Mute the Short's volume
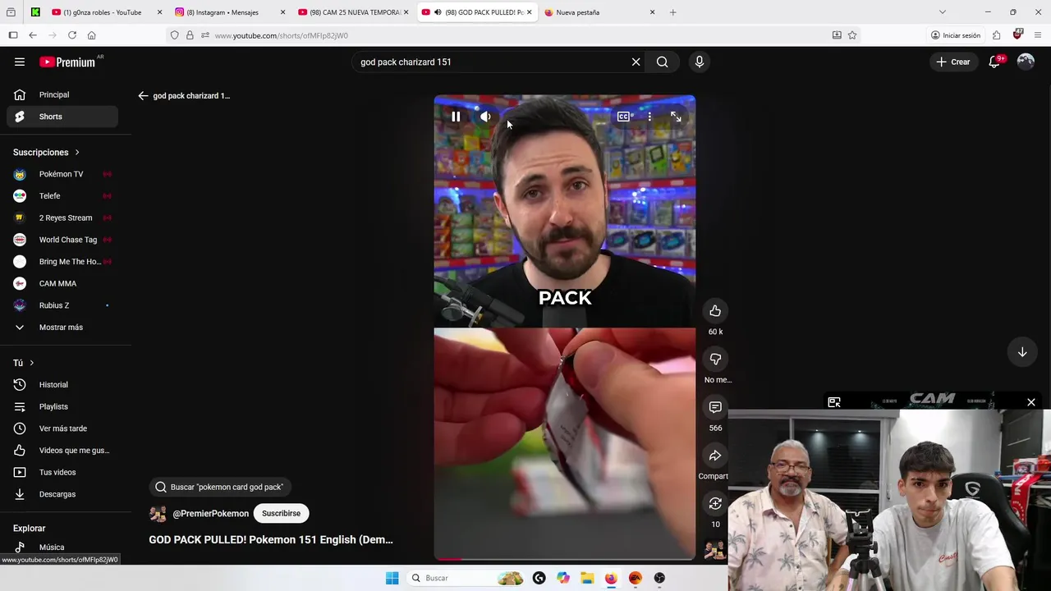This screenshot has width=1051, height=591. (485, 117)
